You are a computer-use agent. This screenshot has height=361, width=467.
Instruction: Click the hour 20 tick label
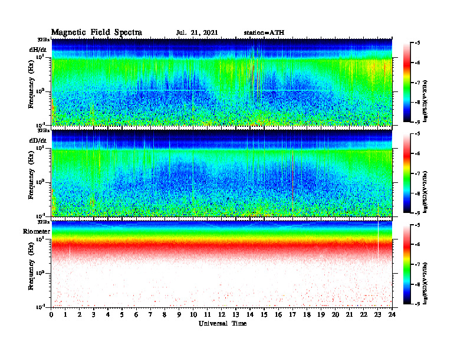(x=336, y=314)
